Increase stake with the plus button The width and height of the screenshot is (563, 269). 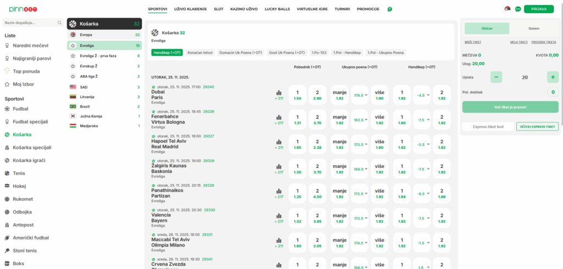(x=552, y=77)
